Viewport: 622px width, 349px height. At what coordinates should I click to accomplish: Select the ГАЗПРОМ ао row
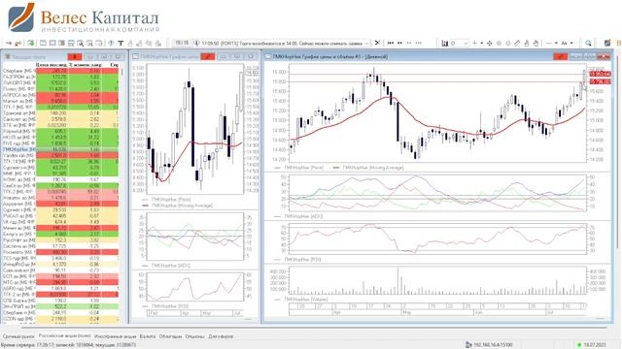[60, 77]
